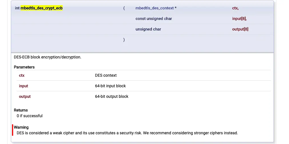Click the Returns heading
Screen dimensions: 289x144
click(x=21, y=110)
